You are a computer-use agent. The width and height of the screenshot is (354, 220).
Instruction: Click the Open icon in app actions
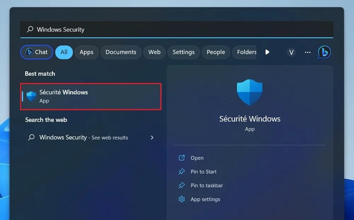(182, 157)
